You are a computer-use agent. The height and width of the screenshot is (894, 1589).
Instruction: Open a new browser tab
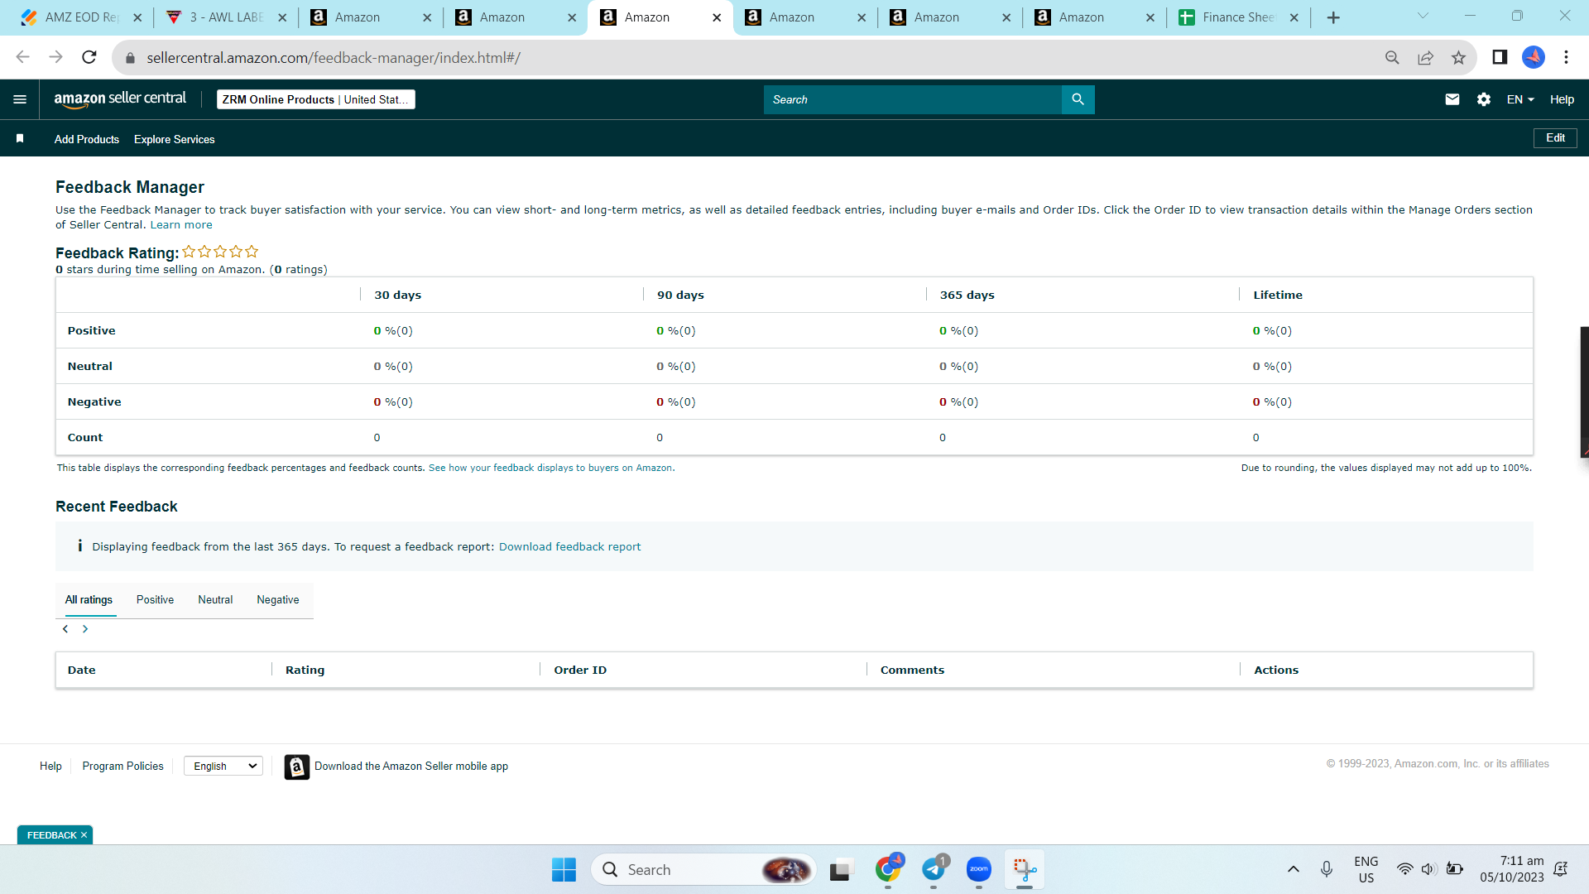coord(1333,17)
